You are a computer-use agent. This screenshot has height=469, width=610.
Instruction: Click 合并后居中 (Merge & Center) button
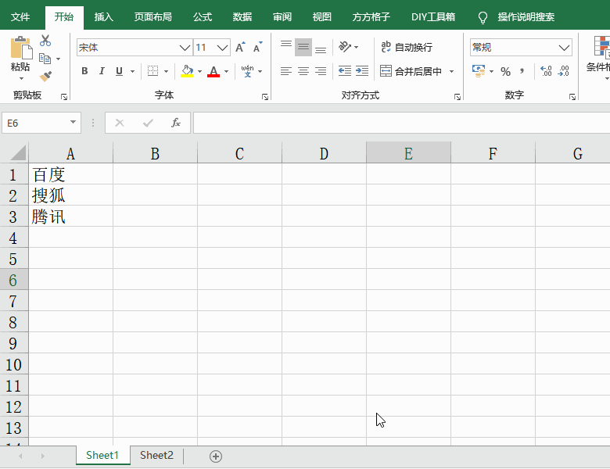[411, 72]
